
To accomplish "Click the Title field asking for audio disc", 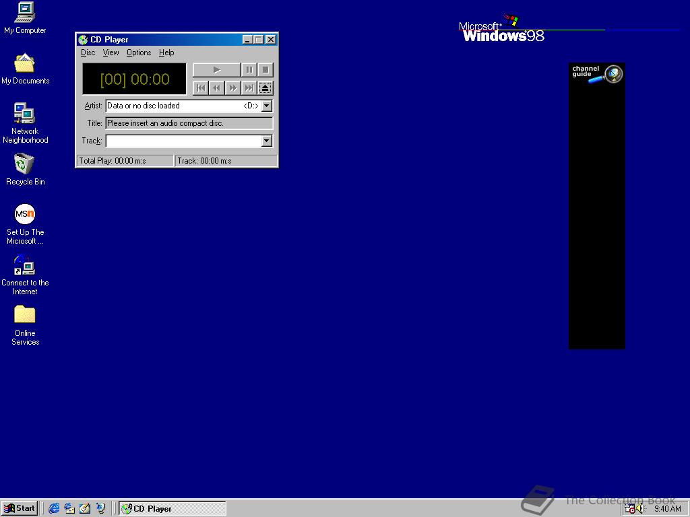I will click(189, 123).
